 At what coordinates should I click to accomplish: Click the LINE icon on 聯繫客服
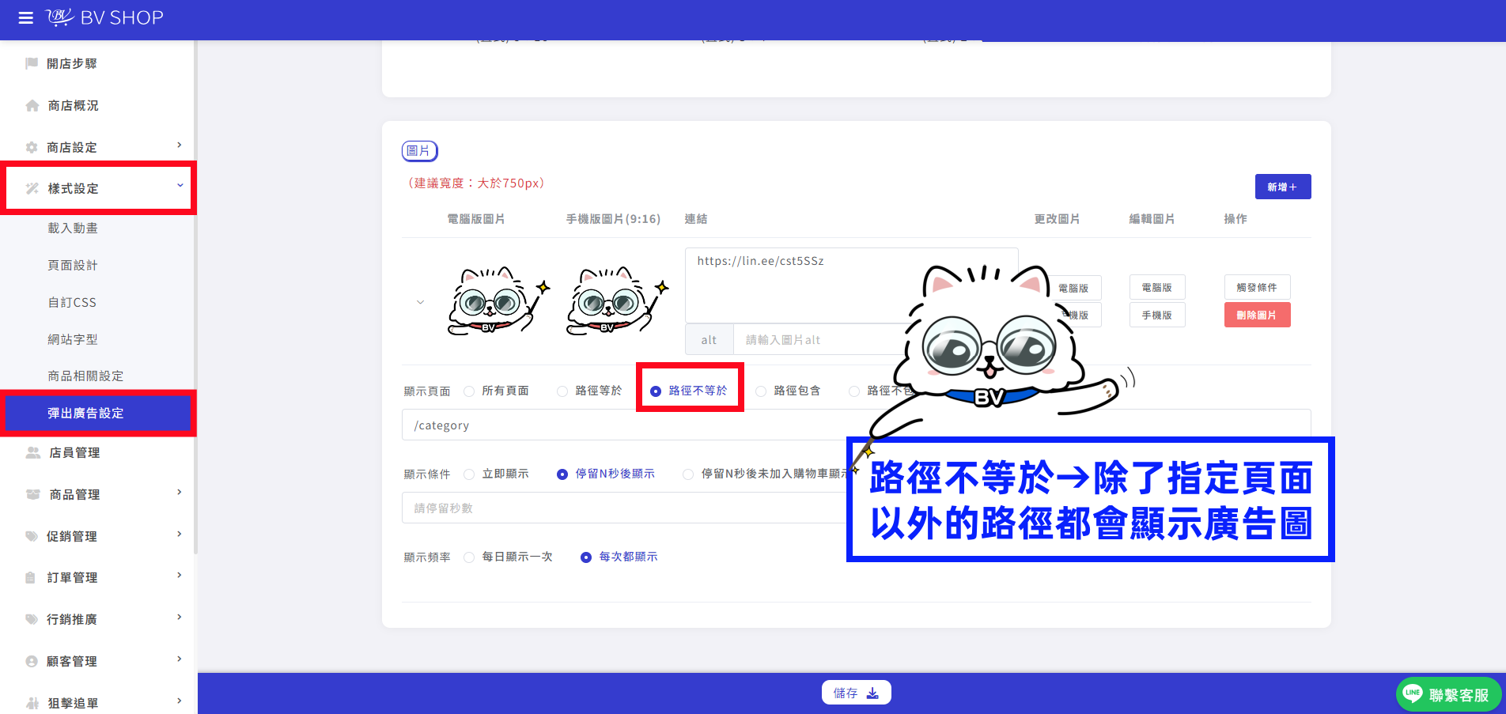pyautogui.click(x=1413, y=693)
